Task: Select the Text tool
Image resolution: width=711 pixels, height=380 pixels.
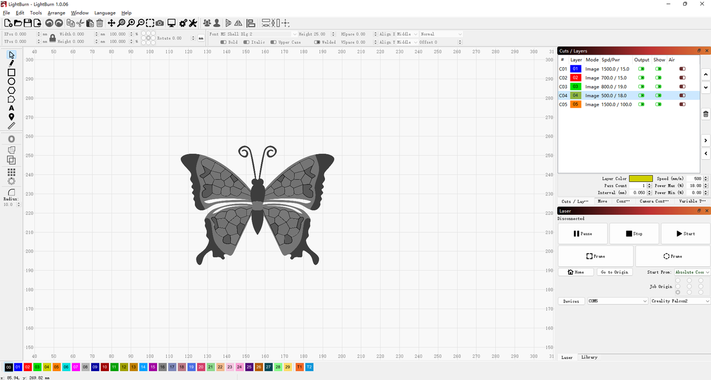Action: [x=12, y=108]
